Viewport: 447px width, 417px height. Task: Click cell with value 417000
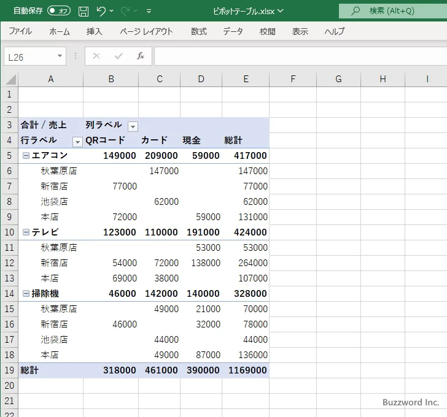pos(246,156)
